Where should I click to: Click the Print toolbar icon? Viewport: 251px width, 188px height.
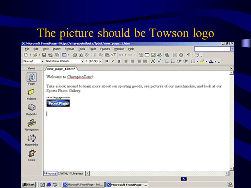pyautogui.click(x=75, y=55)
